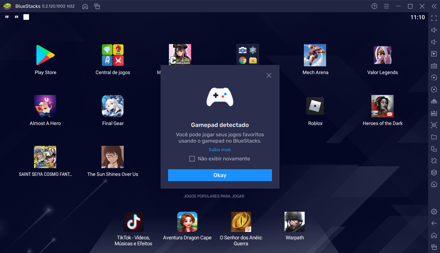Go home via bottom sidebar icon
The height and width of the screenshot is (253, 440).
pyautogui.click(x=434, y=235)
